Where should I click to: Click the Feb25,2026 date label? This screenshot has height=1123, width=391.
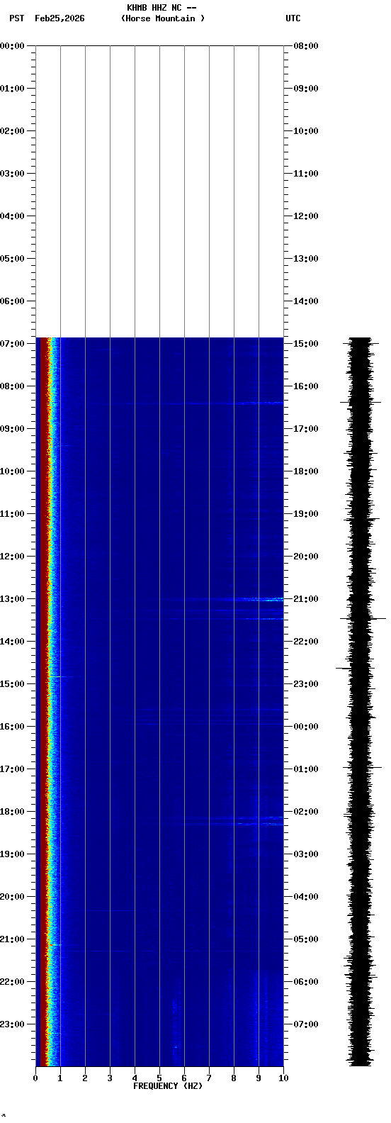click(x=59, y=18)
